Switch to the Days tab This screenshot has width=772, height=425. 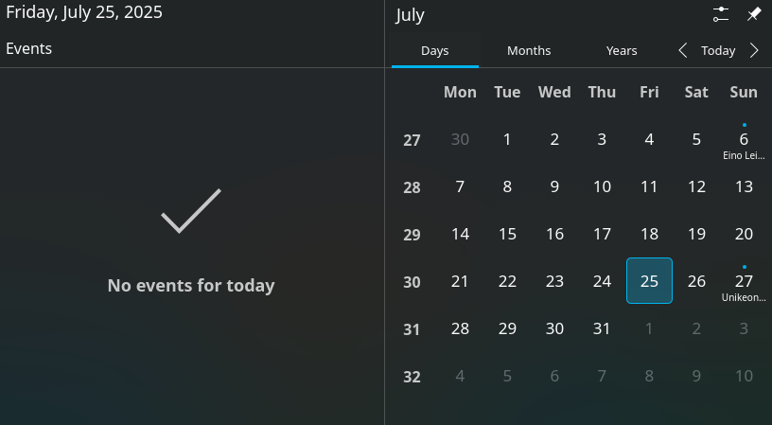tap(435, 51)
